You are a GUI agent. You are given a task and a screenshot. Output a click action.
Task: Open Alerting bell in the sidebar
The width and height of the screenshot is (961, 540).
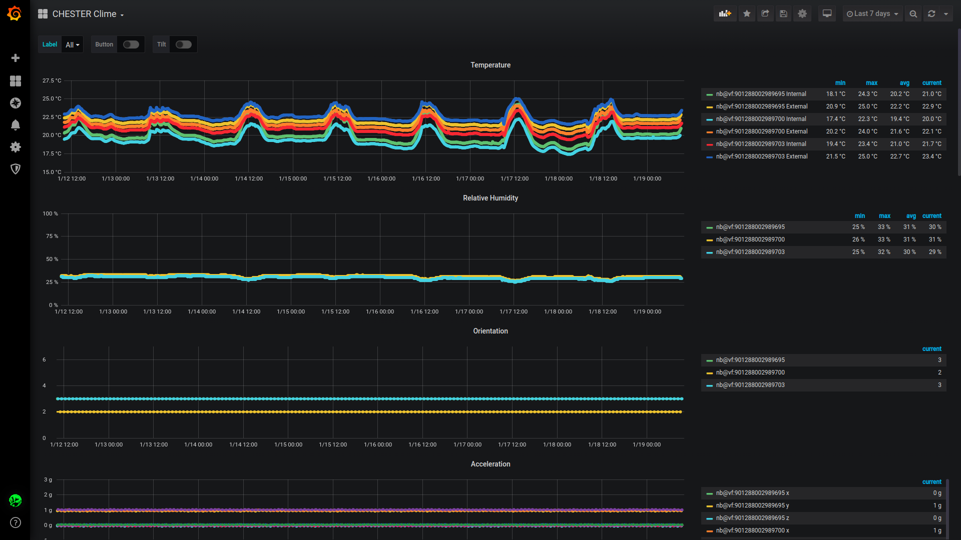tap(16, 125)
